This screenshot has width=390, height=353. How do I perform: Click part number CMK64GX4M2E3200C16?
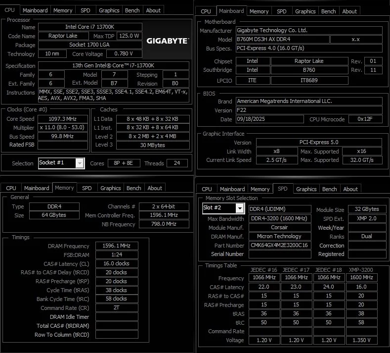pos(280,246)
